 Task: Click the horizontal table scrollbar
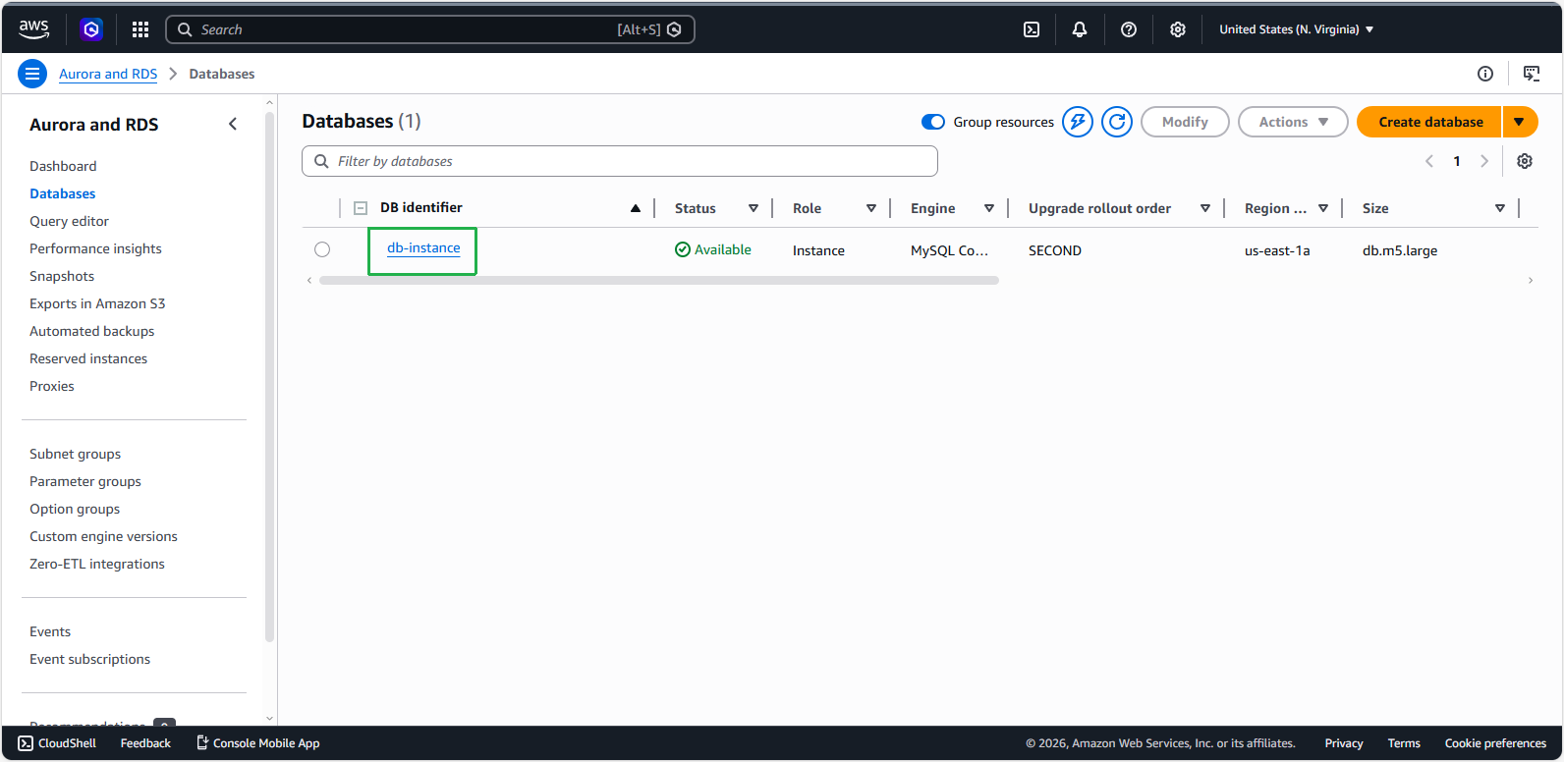(659, 281)
